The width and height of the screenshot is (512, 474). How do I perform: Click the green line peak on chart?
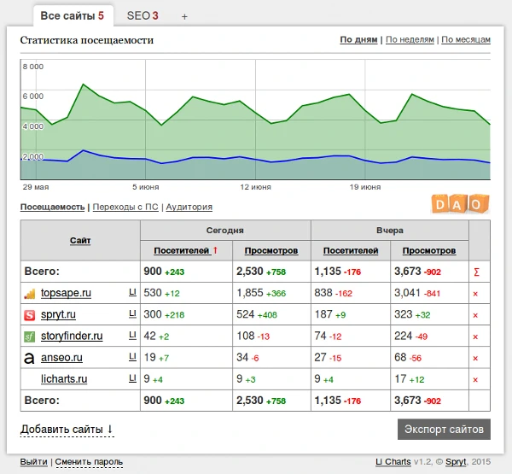(83, 85)
